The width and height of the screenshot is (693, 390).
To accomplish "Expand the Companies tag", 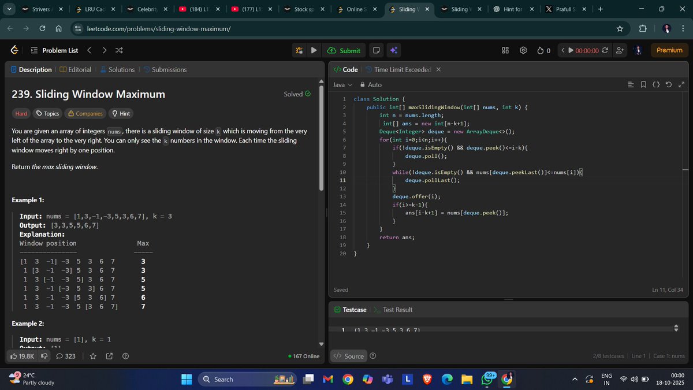I will (x=85, y=113).
